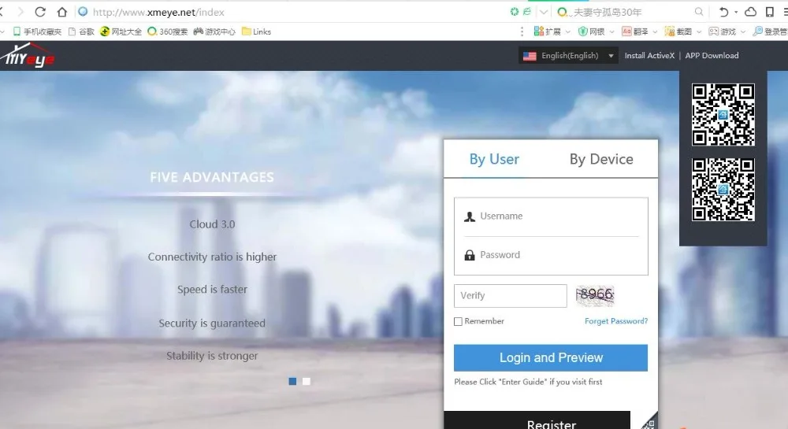Click the mobile phone icon in toolbar
The image size is (788, 429).
pos(769,12)
